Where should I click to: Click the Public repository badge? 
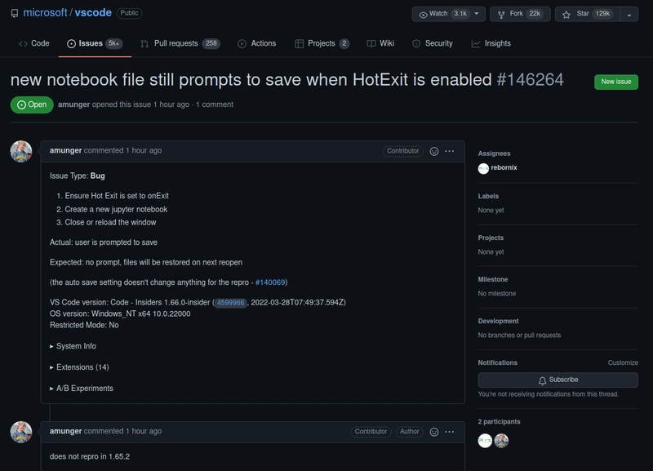129,13
